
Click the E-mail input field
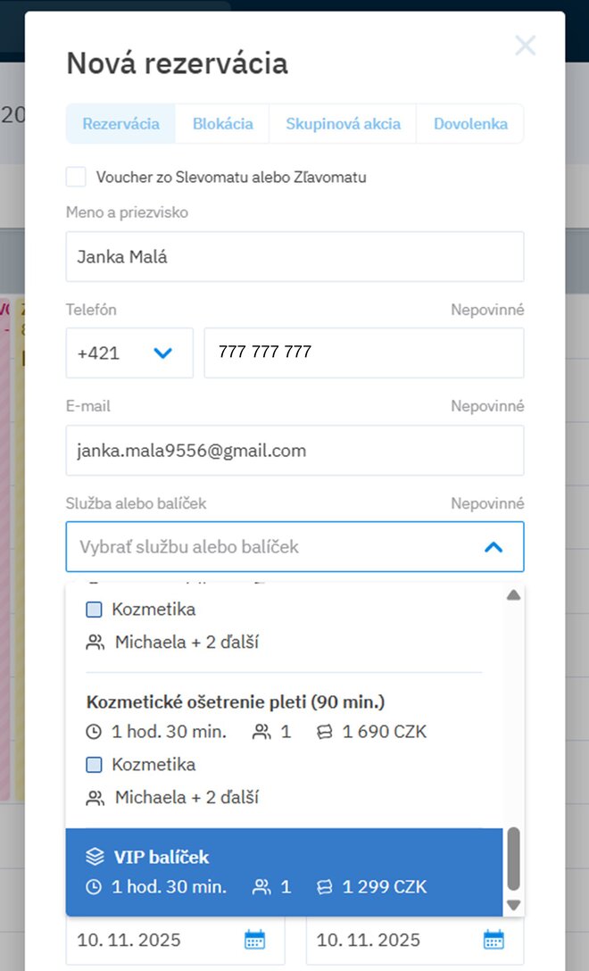pyautogui.click(x=294, y=451)
